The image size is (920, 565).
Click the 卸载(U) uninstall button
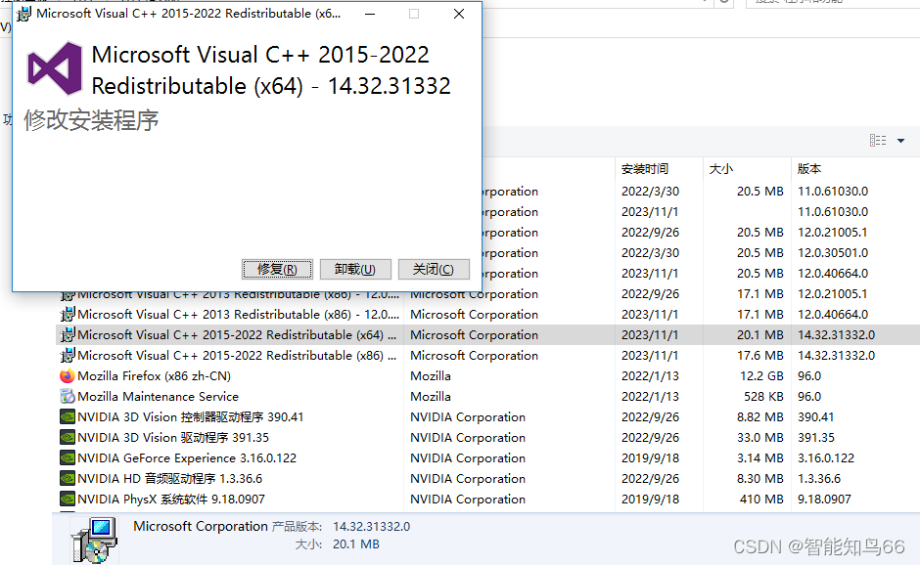pos(355,270)
